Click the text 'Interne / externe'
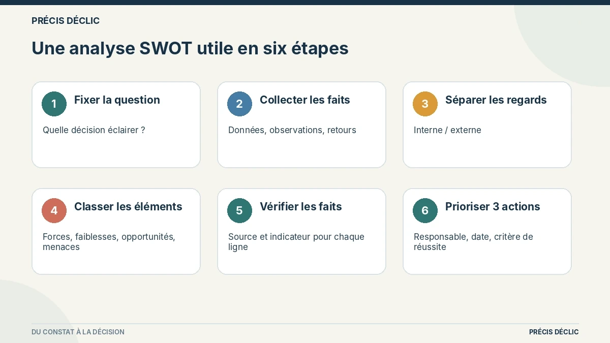 pyautogui.click(x=447, y=130)
